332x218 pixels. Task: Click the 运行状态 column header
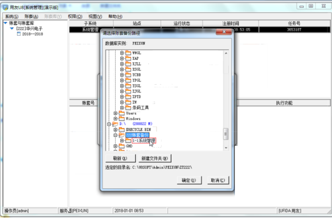click(181, 23)
